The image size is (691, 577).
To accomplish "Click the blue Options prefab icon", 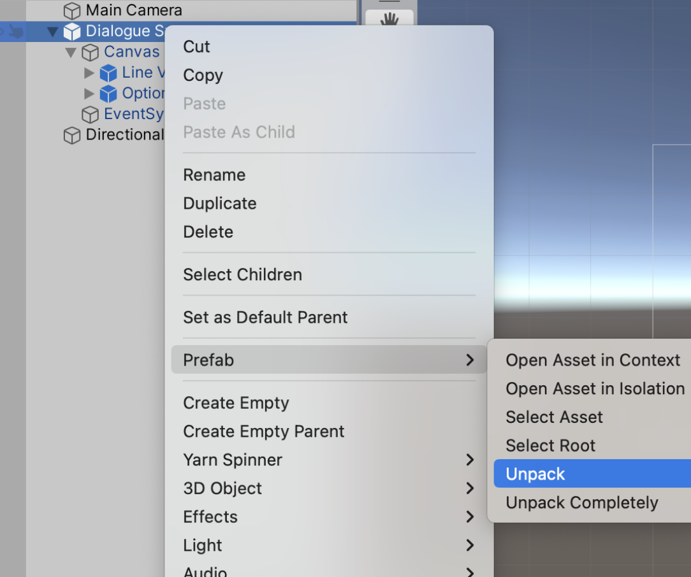I will (109, 94).
